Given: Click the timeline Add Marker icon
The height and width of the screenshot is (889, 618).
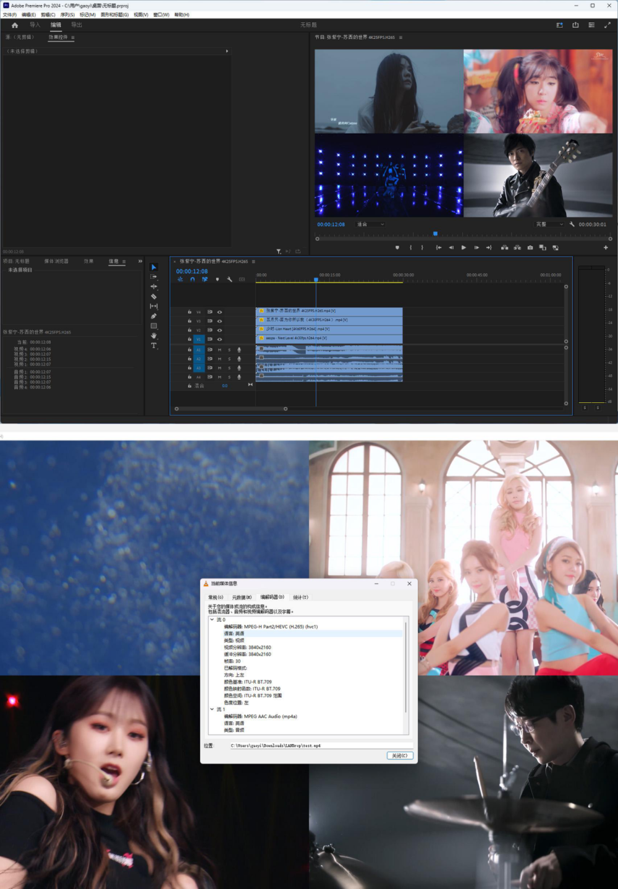Looking at the screenshot, I should coord(217,280).
